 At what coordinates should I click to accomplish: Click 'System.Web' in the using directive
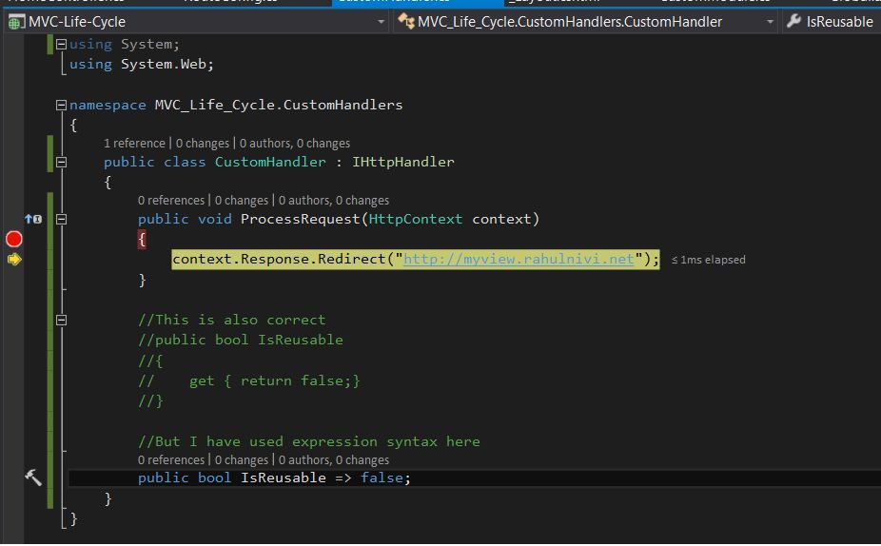[x=164, y=64]
